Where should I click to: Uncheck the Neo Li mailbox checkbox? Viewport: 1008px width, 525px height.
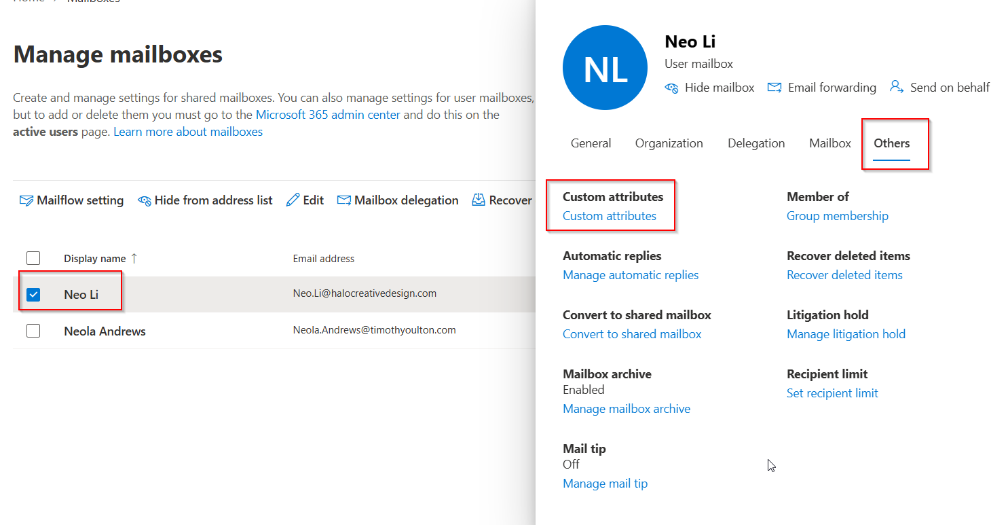point(33,294)
